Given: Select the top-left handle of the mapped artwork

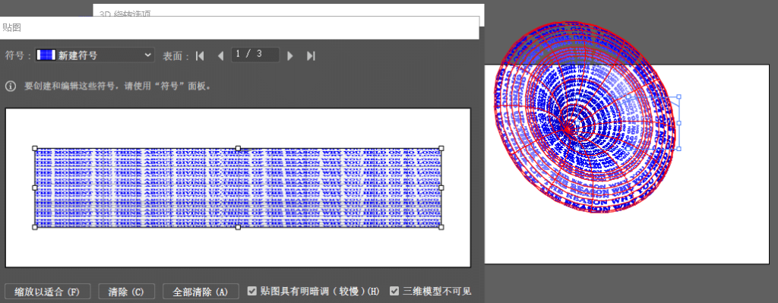Looking at the screenshot, I should pyautogui.click(x=35, y=148).
